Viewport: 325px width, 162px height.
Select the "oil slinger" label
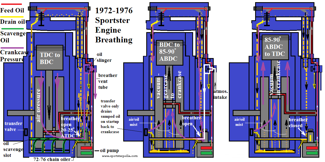pos(104,57)
